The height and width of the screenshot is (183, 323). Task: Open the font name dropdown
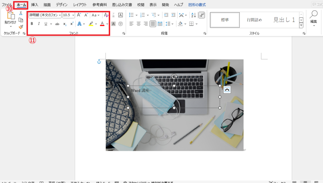60,15
